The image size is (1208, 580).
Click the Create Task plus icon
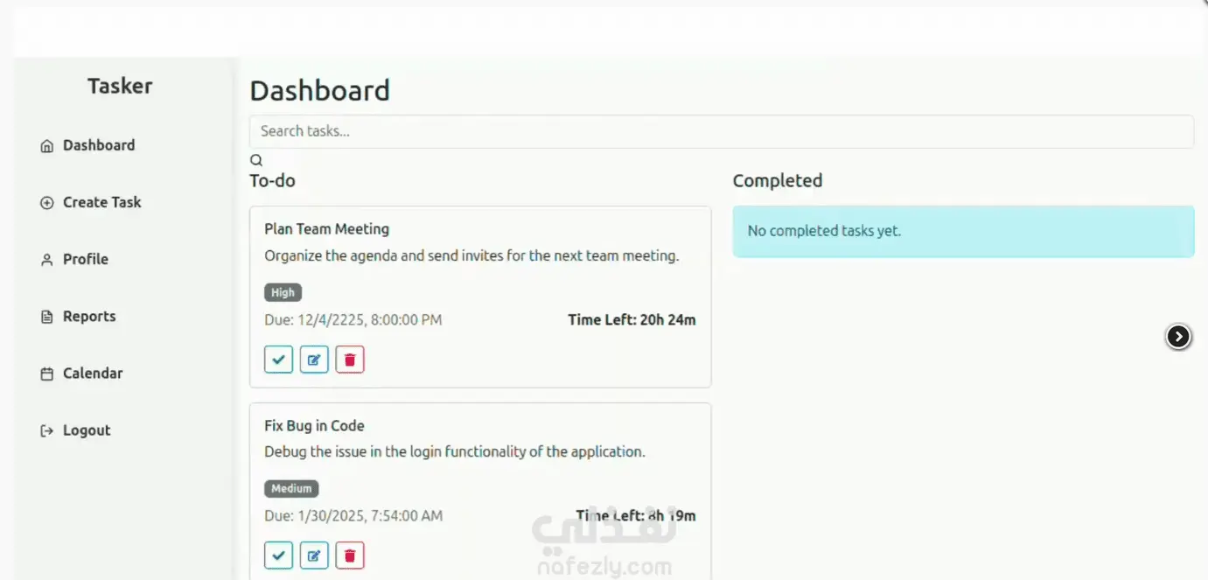(47, 203)
